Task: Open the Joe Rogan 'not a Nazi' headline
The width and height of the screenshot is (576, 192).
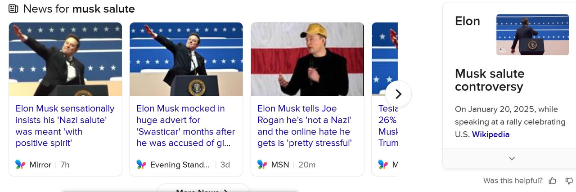Action: coord(304,126)
